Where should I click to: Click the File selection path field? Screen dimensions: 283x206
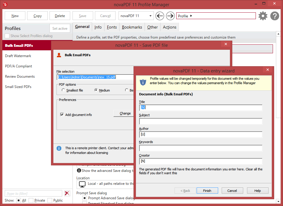pos(95,77)
